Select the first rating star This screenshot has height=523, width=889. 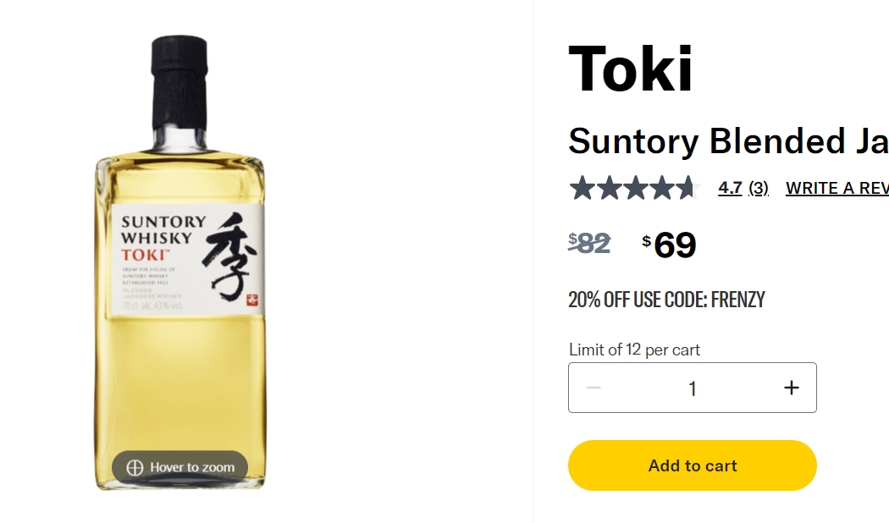coord(583,188)
